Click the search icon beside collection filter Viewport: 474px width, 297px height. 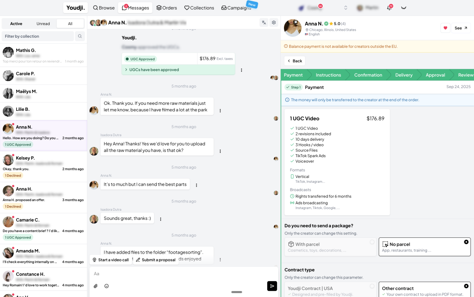pos(80,36)
